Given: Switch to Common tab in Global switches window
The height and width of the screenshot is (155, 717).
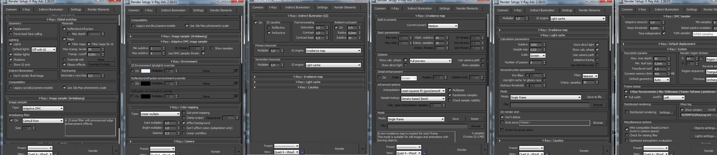Looking at the screenshot, I should pos(11,9).
